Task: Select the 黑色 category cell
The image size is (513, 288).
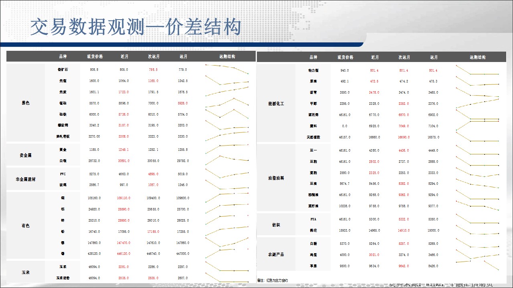Action: pos(26,103)
